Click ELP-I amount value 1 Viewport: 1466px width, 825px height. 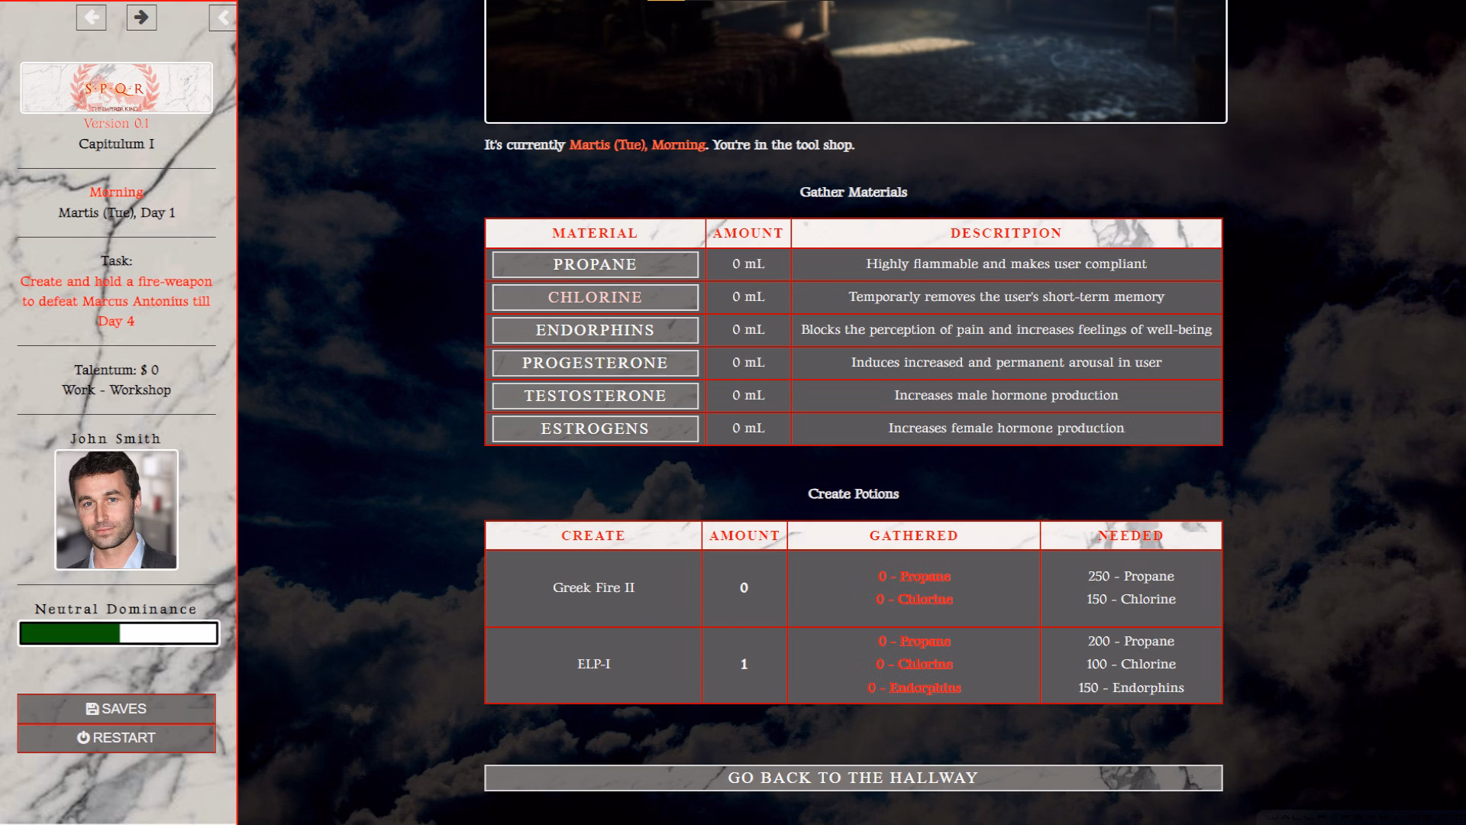click(744, 664)
